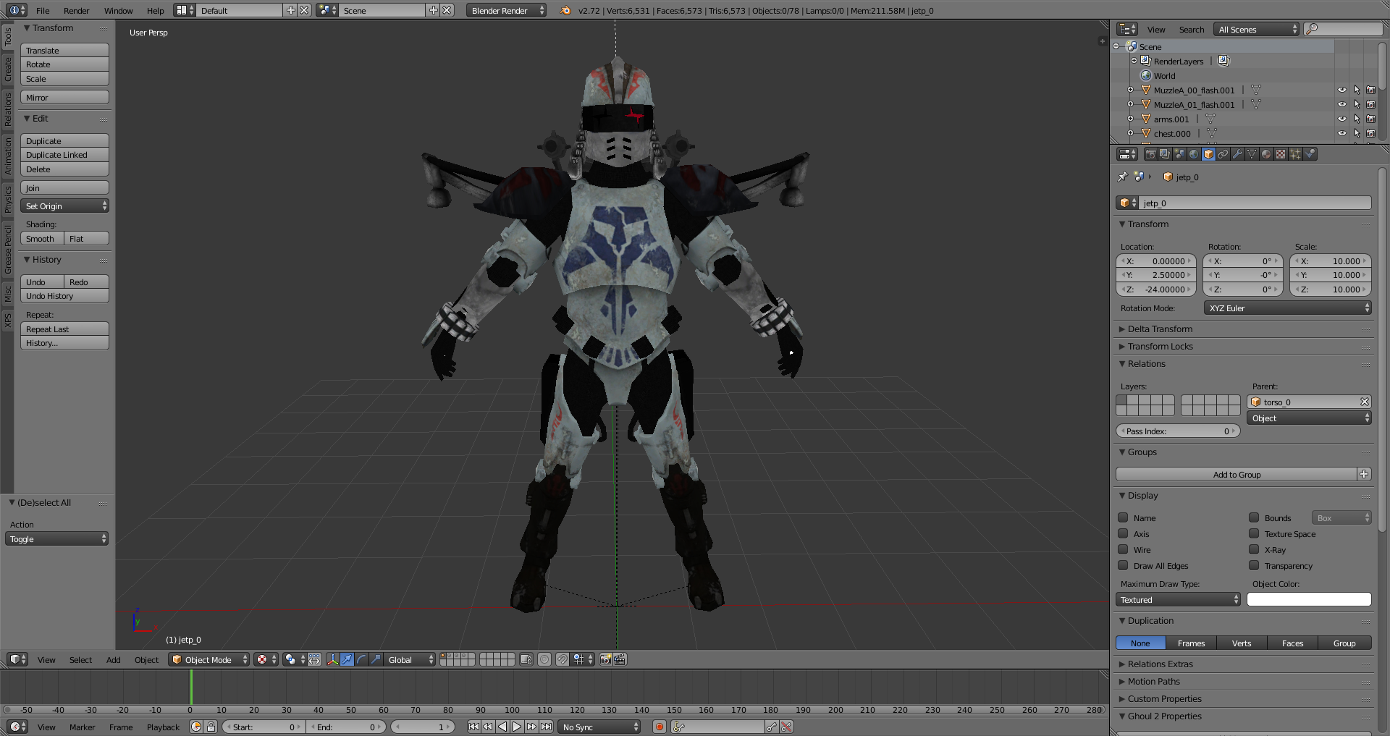This screenshot has width=1390, height=736.
Task: Click the Translate button
Action: pyautogui.click(x=64, y=51)
